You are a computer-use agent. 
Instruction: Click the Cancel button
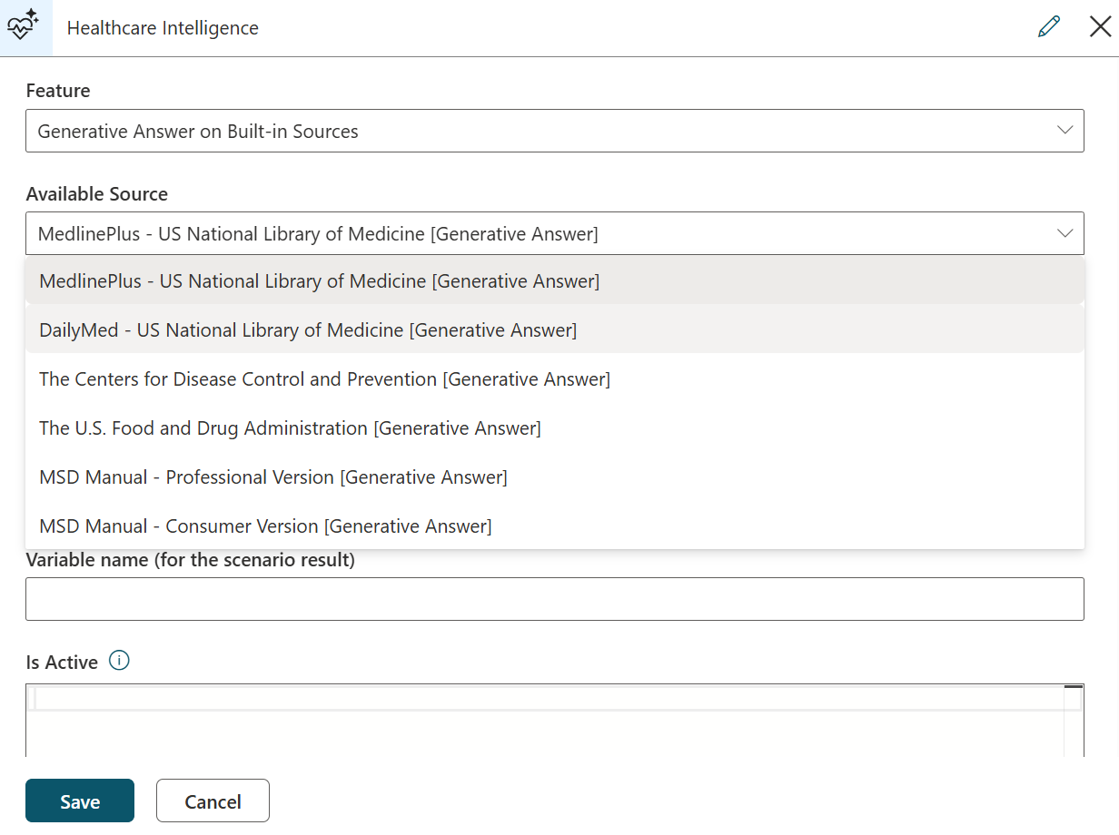[212, 801]
